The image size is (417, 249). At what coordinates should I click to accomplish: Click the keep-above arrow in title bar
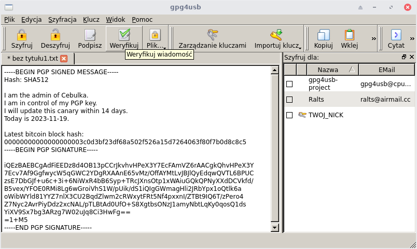click(360, 7)
